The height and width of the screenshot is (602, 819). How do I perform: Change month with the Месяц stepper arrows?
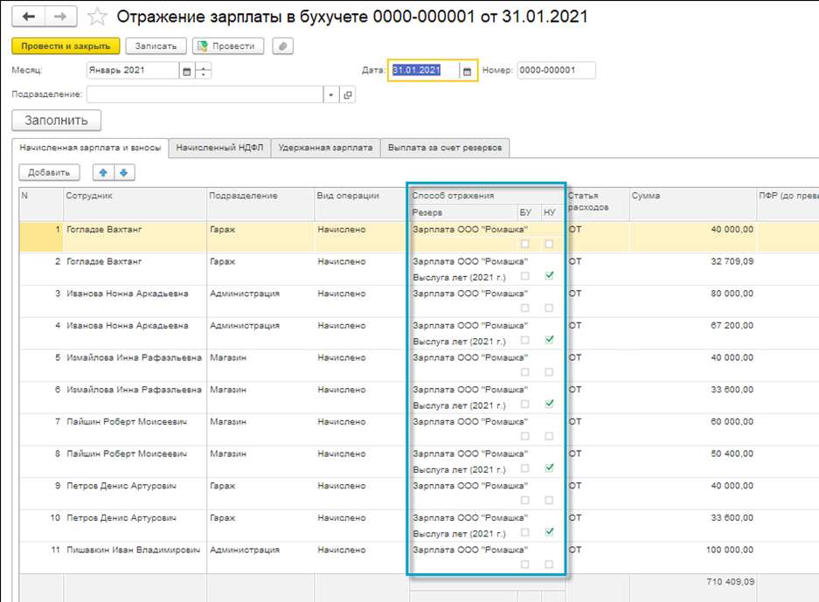203,71
